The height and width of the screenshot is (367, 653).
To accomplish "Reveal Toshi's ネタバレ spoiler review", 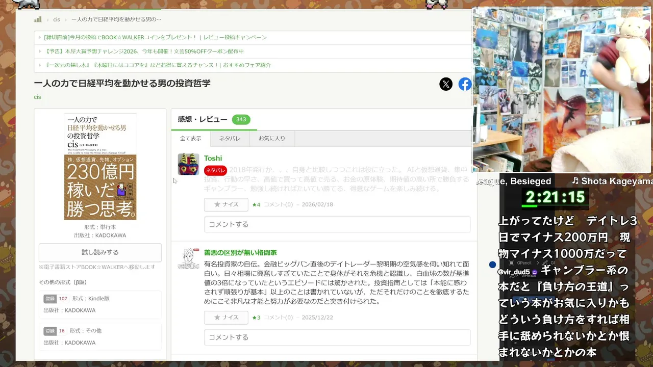I will [x=215, y=170].
